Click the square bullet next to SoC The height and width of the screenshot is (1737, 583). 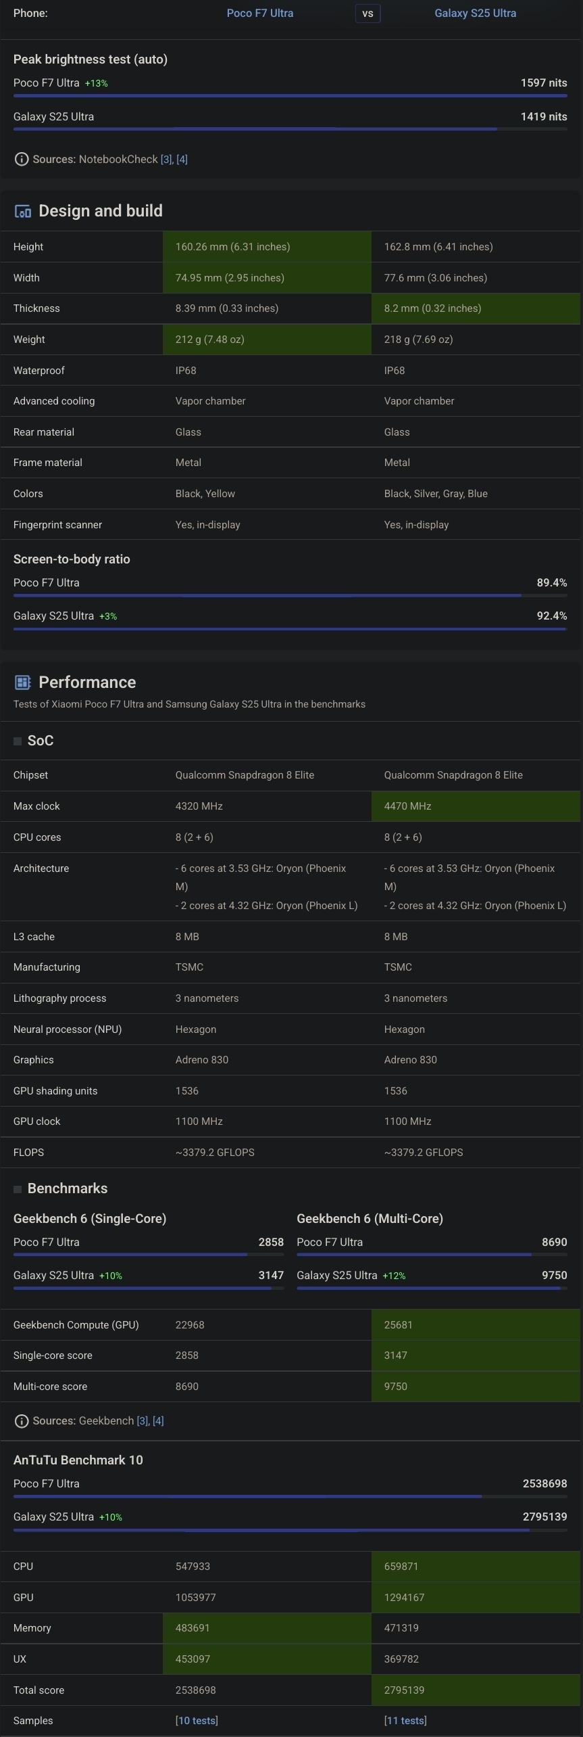tap(18, 741)
